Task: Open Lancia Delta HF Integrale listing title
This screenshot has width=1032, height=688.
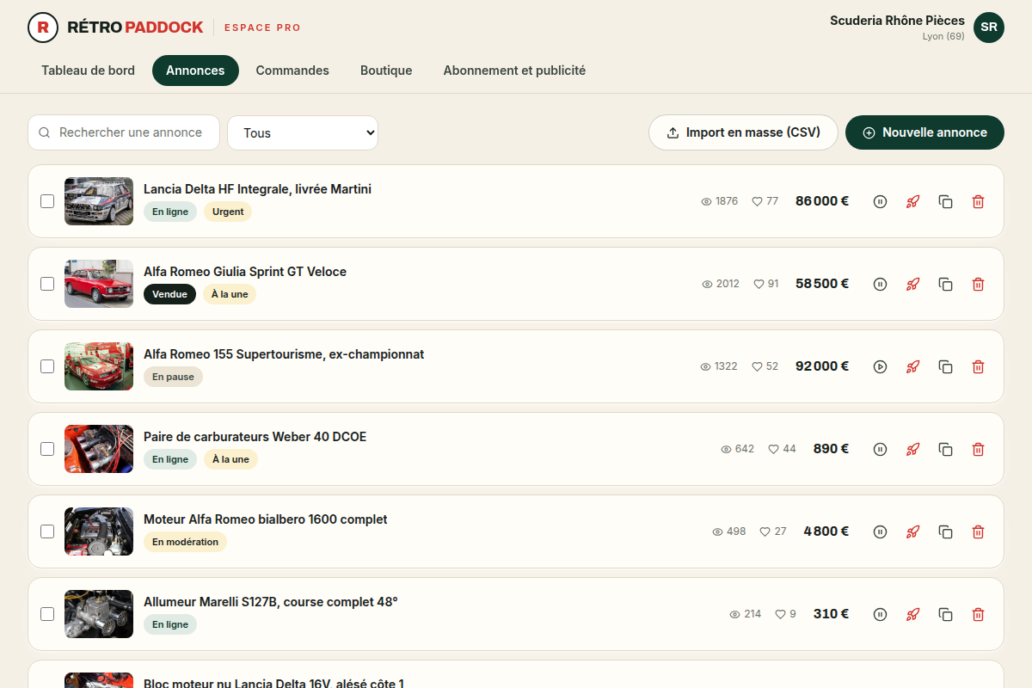Action: (x=257, y=189)
